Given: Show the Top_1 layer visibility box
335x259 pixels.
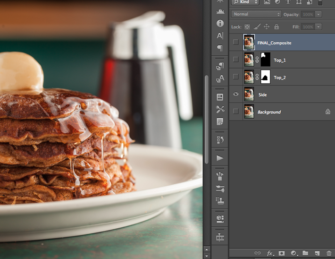Looking at the screenshot, I should (x=236, y=60).
